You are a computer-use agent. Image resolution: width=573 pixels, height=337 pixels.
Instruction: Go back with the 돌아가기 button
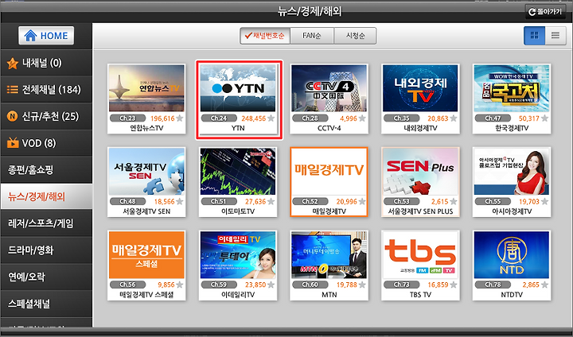[x=545, y=12]
